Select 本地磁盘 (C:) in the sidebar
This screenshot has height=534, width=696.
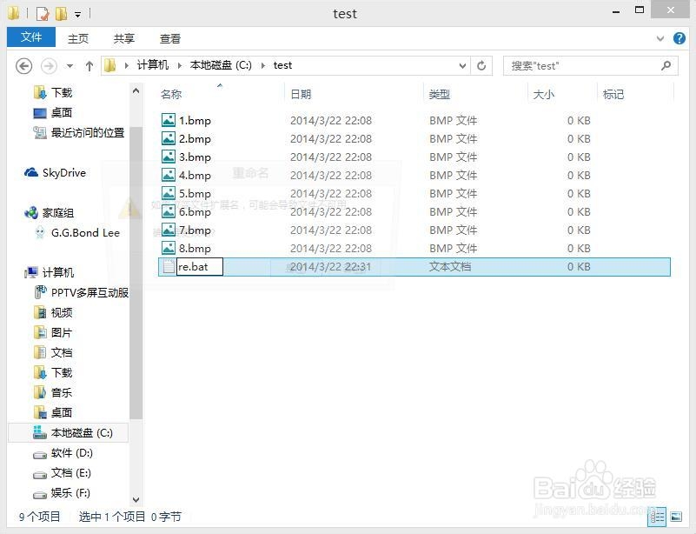[x=81, y=432]
